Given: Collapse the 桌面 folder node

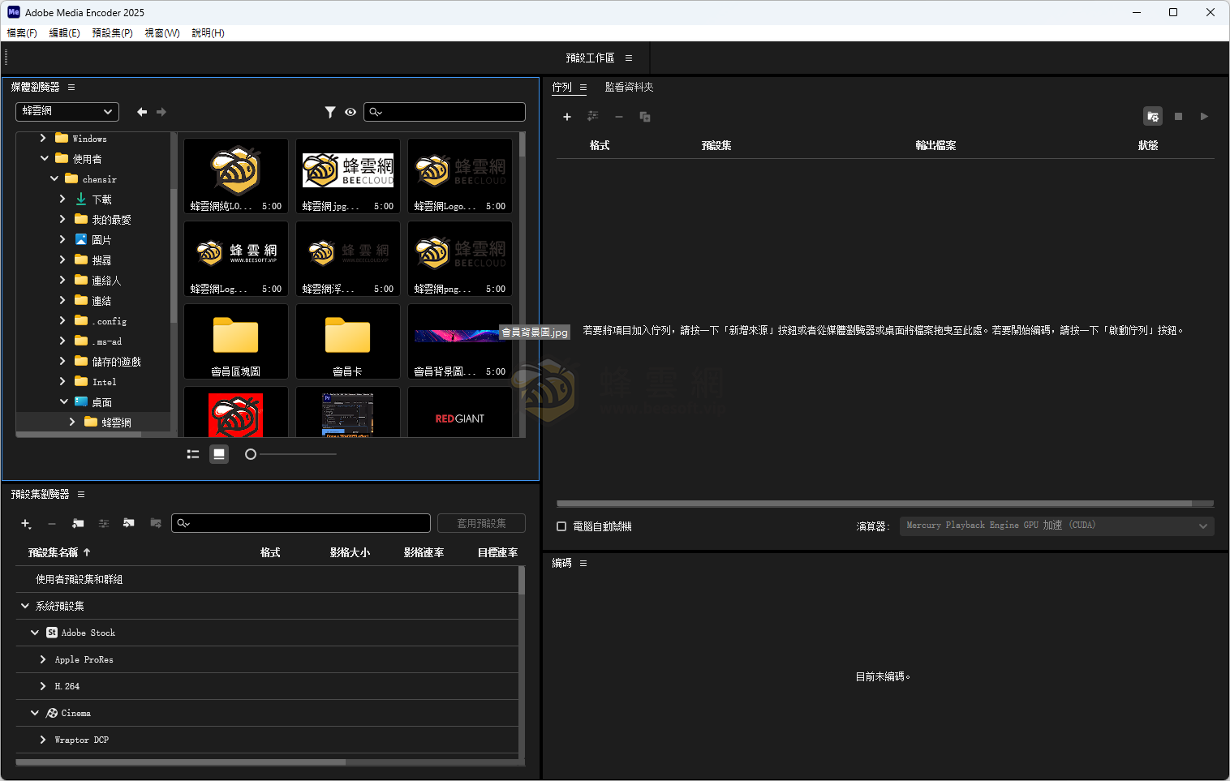Looking at the screenshot, I should pos(64,402).
